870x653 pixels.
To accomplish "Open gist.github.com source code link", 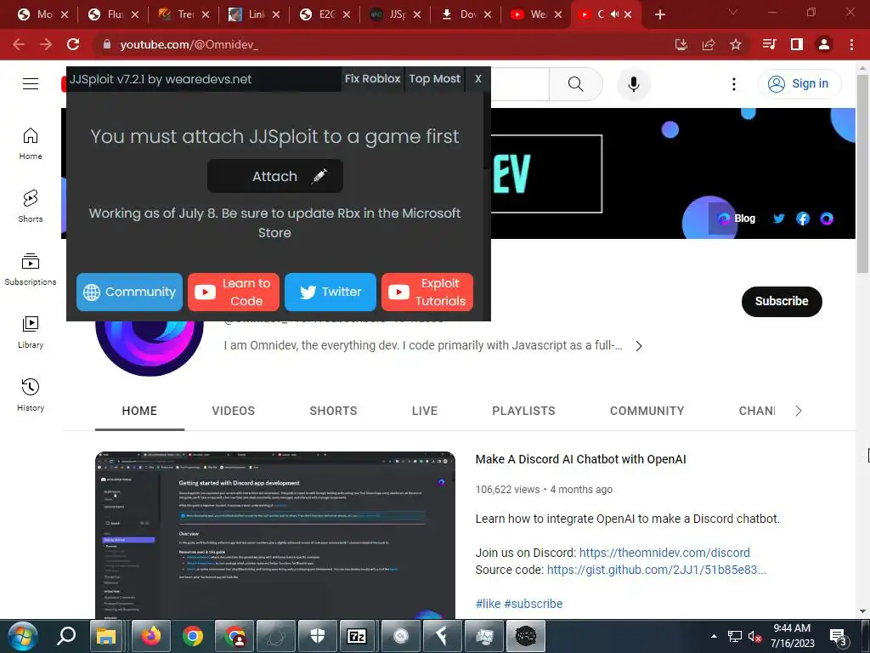I will [x=657, y=570].
